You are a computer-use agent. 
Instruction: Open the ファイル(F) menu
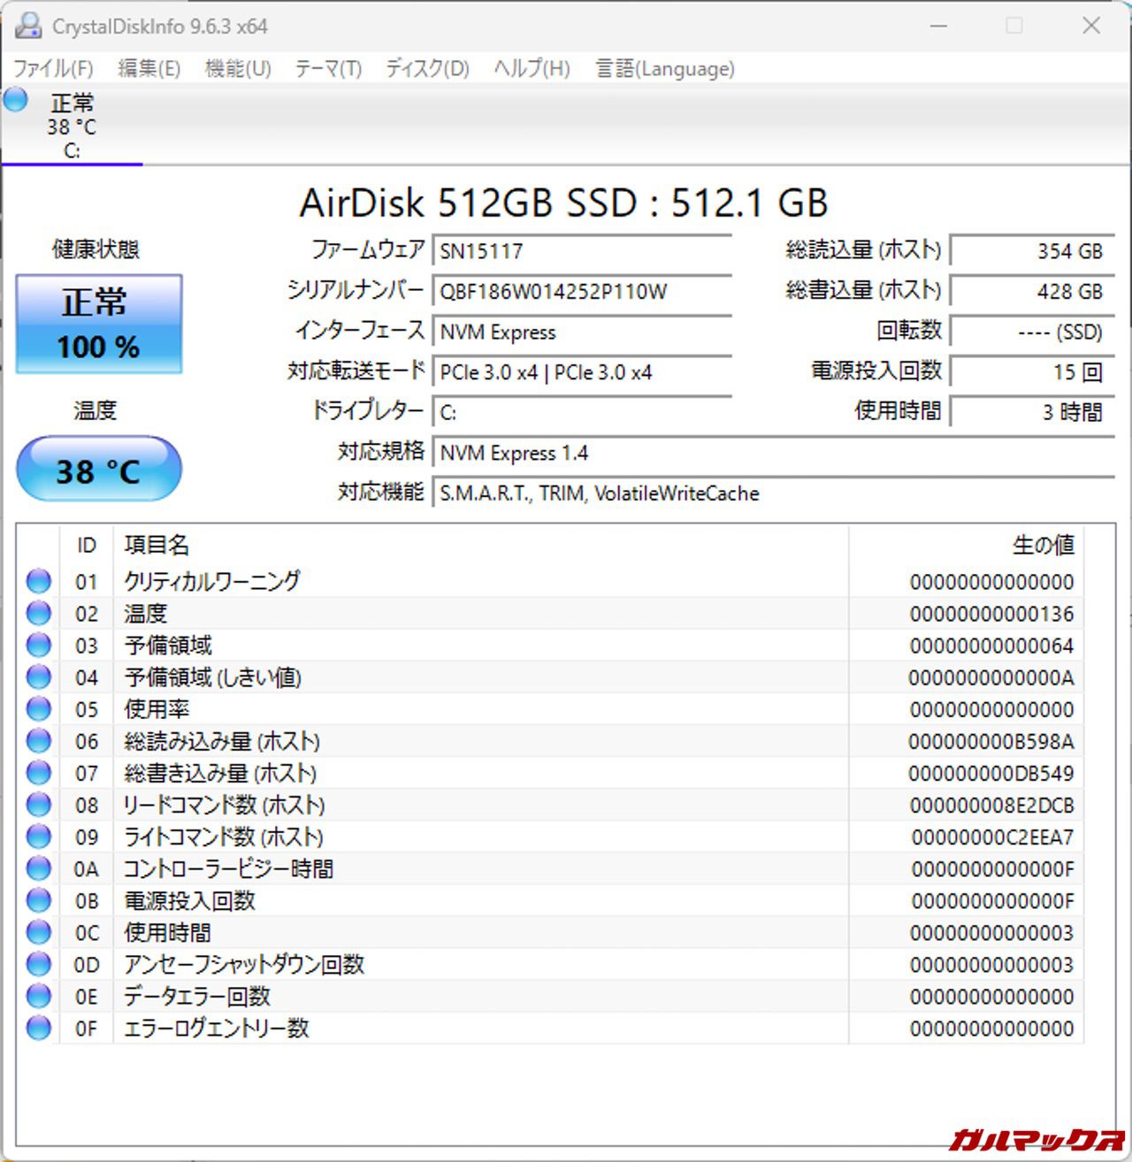[53, 69]
